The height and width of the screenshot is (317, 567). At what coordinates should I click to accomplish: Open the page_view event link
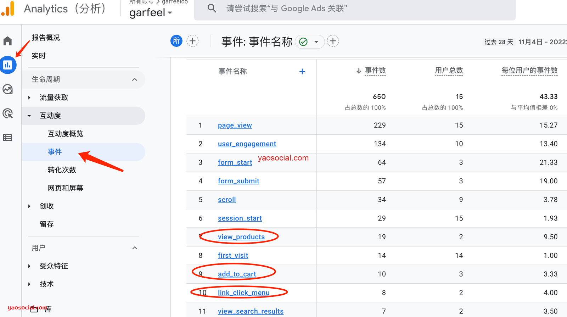[x=235, y=125]
